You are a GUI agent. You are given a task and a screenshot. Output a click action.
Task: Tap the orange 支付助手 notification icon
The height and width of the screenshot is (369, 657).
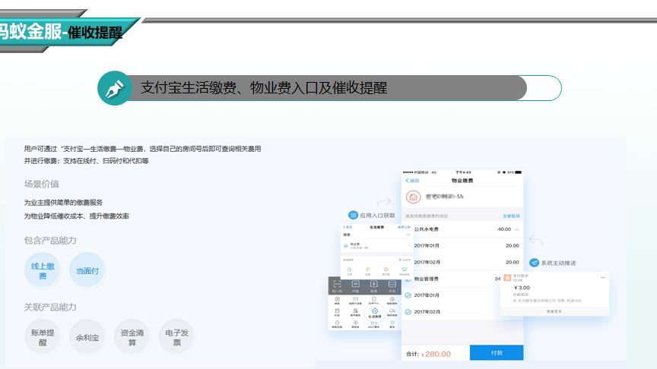point(507,278)
